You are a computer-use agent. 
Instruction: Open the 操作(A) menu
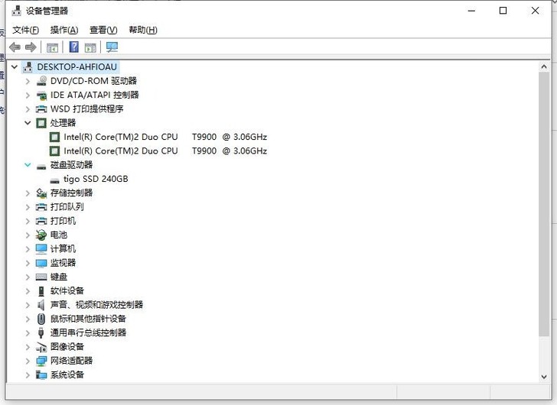64,30
